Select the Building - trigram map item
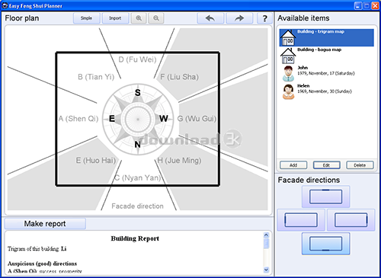The width and height of the screenshot is (381, 278). click(327, 37)
